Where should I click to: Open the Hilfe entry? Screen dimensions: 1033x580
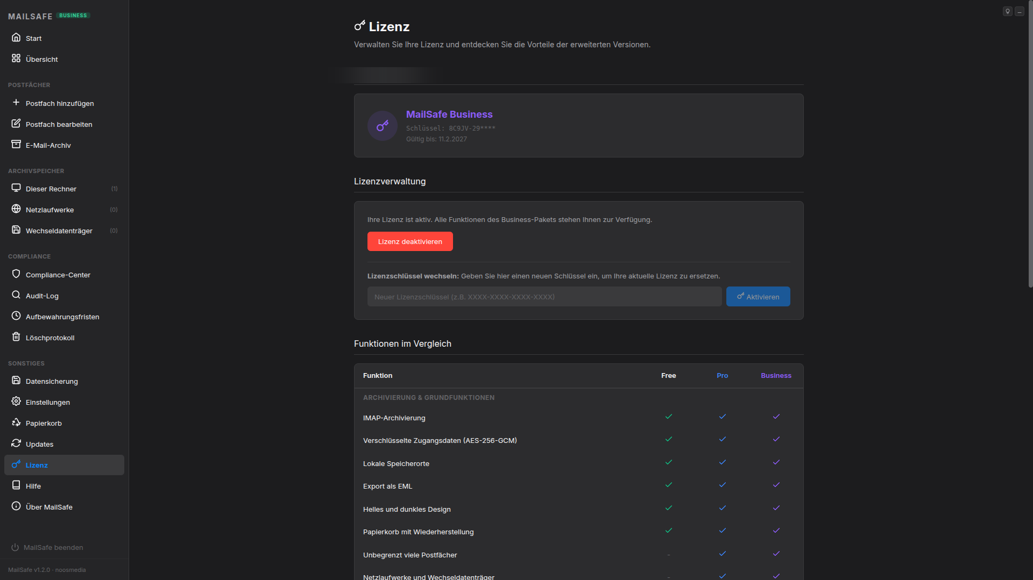coord(33,485)
